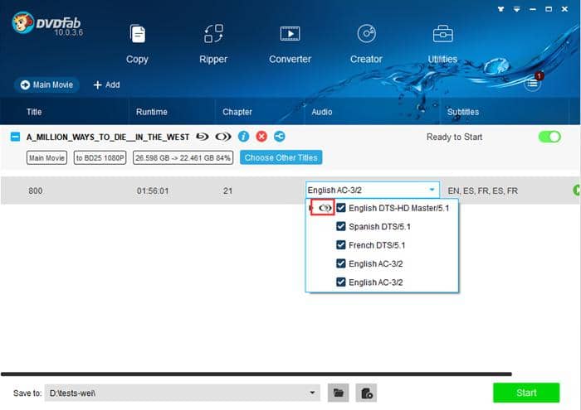Click the Runtime column header
Viewport: 581px width, 410px height.
coord(152,112)
